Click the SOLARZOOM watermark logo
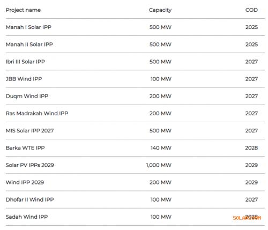The image size is (268, 230). click(x=247, y=218)
